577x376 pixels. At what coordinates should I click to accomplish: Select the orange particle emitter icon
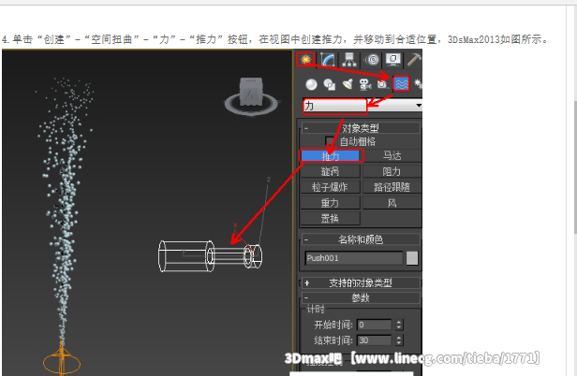coord(62,360)
